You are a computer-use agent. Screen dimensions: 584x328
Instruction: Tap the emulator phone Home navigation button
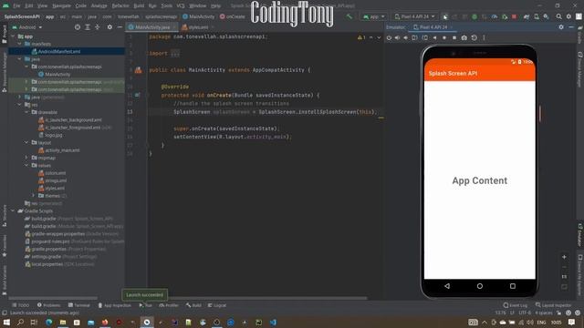480,286
